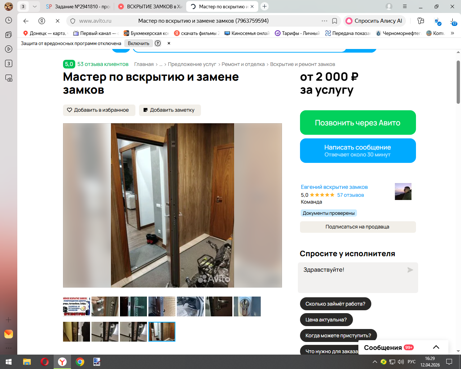The image size is (461, 369).
Task: Show hidden system tray icons
Action: point(375,362)
